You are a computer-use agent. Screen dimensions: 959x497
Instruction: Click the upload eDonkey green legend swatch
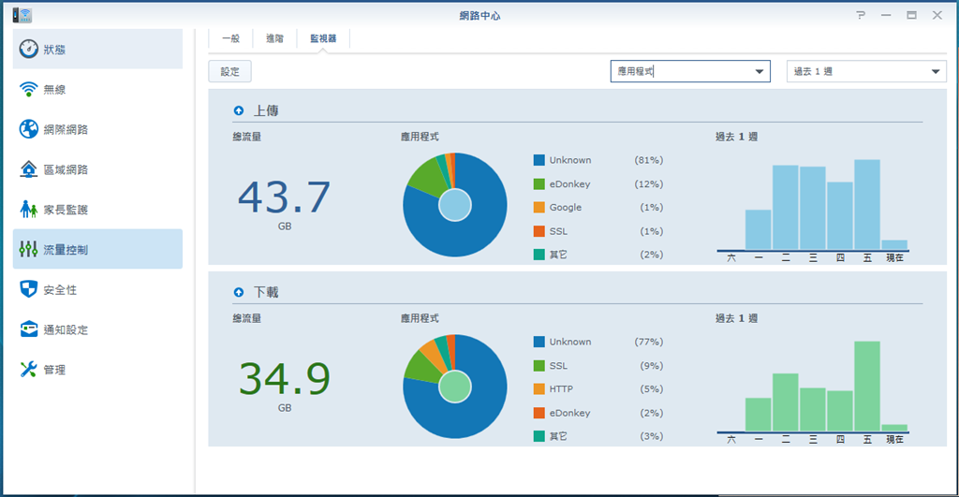pos(539,184)
